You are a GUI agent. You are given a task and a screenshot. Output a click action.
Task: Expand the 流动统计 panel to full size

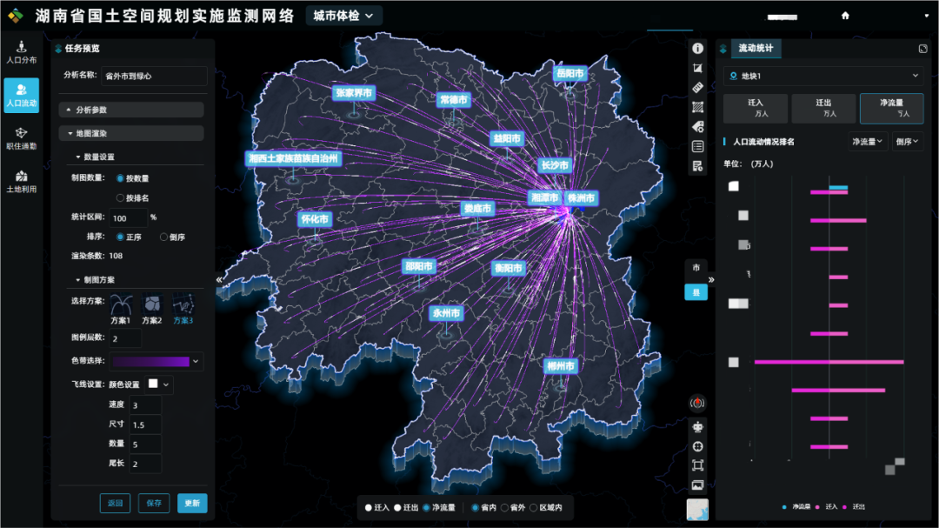(922, 50)
